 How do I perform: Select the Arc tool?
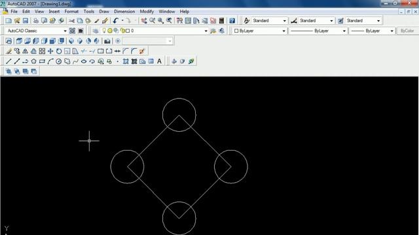(x=50, y=61)
